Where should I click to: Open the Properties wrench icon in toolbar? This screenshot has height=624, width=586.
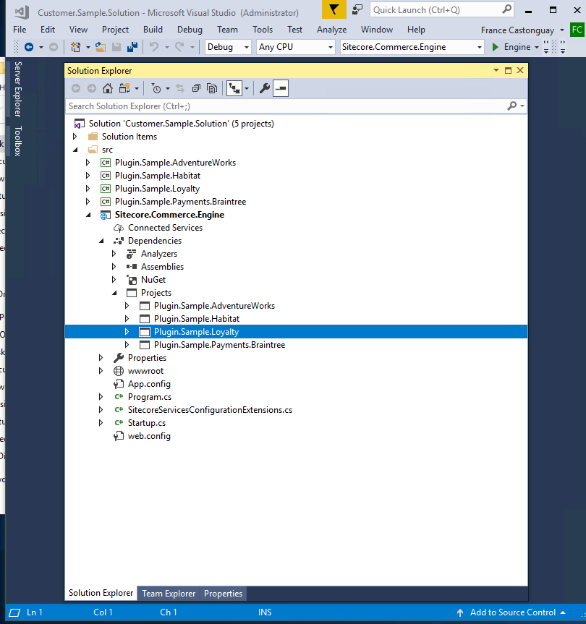tap(265, 88)
